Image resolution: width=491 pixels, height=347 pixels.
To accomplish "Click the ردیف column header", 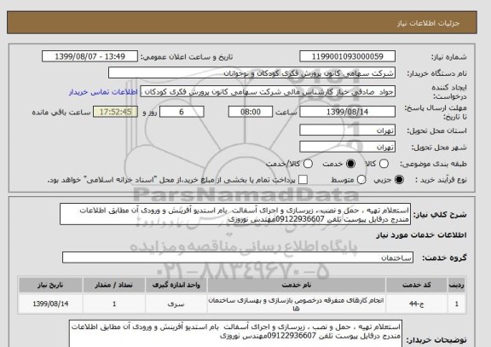I will [457, 285].
